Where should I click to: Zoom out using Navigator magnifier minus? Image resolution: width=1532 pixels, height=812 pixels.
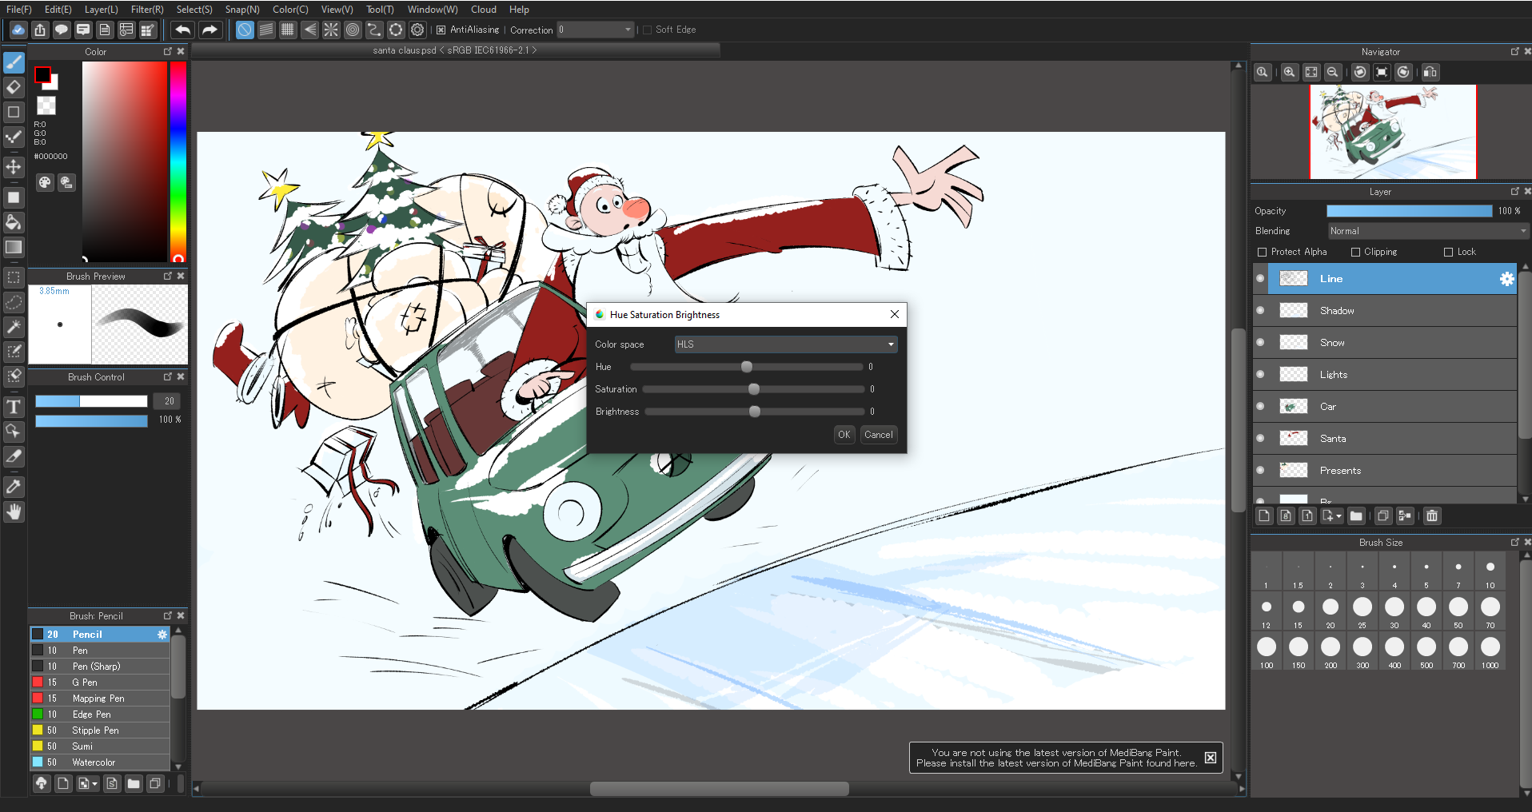(1333, 72)
